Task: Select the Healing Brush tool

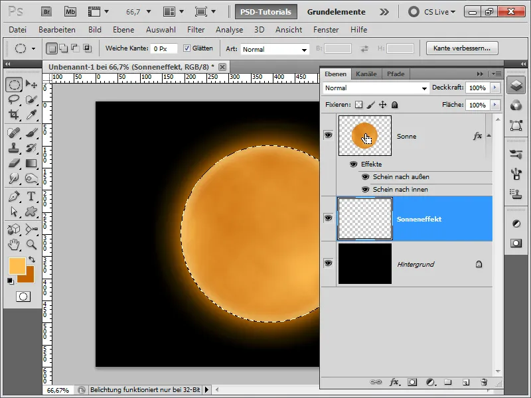Action: pyautogui.click(x=14, y=132)
